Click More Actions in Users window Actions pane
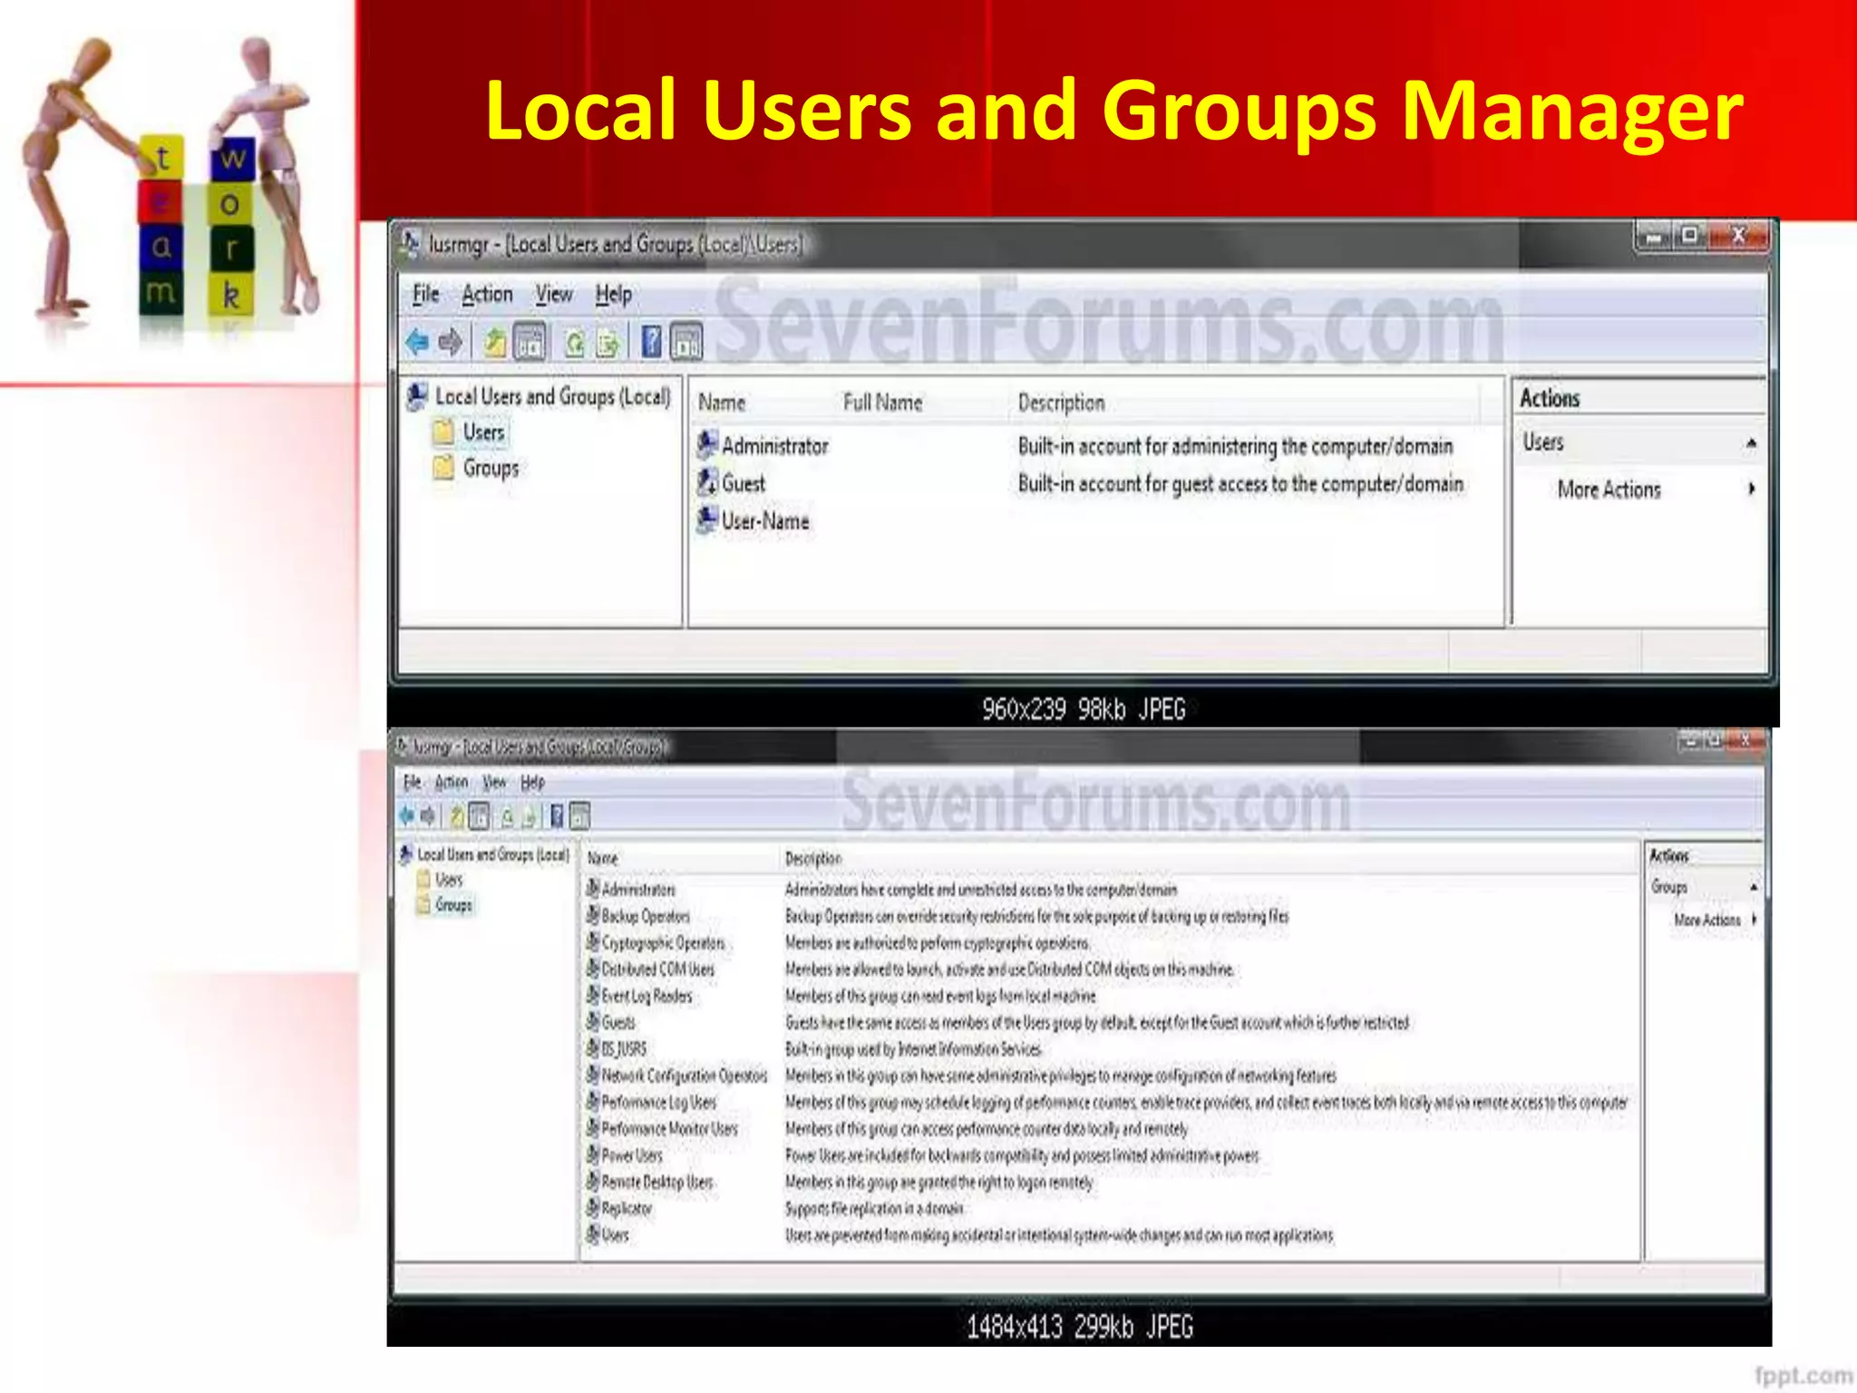 [x=1609, y=489]
